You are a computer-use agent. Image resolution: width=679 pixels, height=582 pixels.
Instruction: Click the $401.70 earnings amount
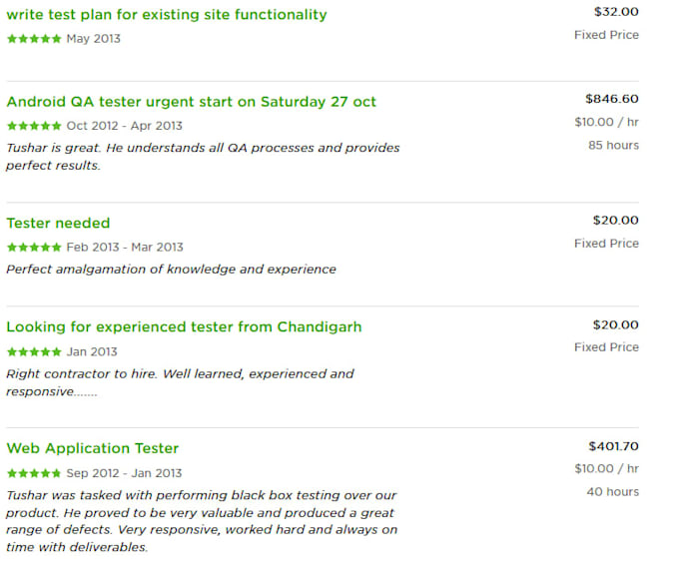(613, 446)
